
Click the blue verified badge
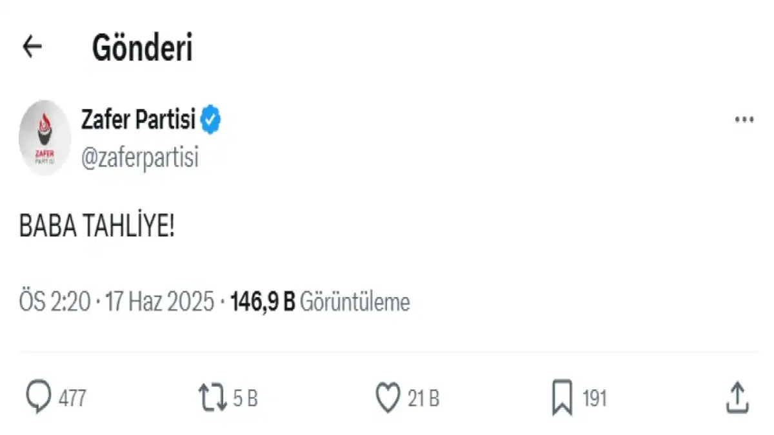coord(211,120)
